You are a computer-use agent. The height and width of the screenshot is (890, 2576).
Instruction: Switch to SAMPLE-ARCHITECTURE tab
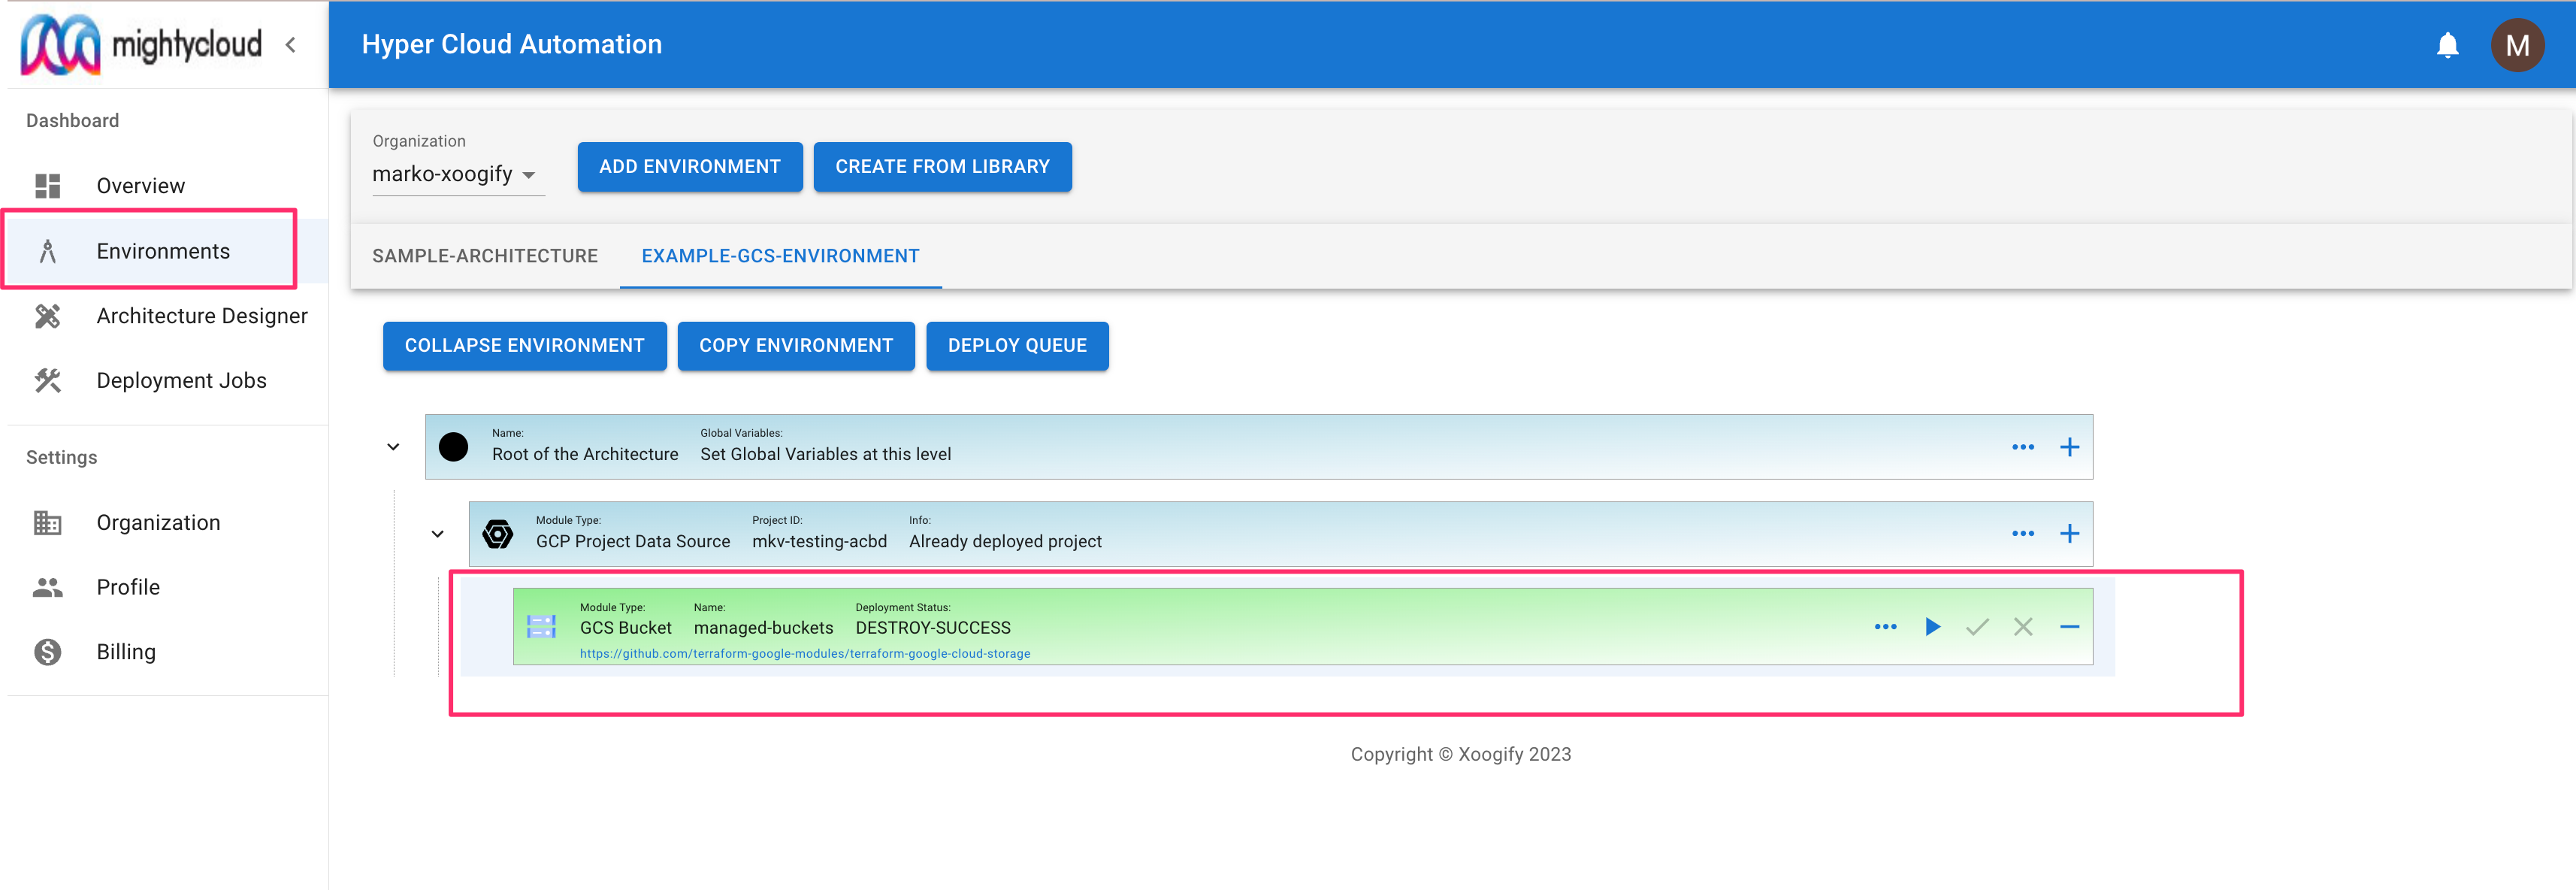(x=485, y=256)
